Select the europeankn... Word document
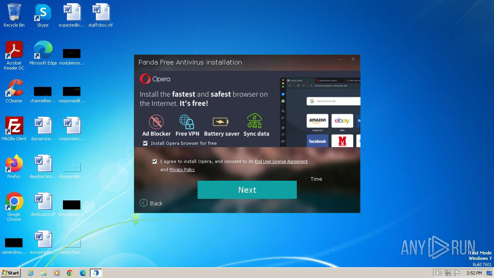Image resolution: width=494 pixels, height=278 pixels. click(x=43, y=242)
